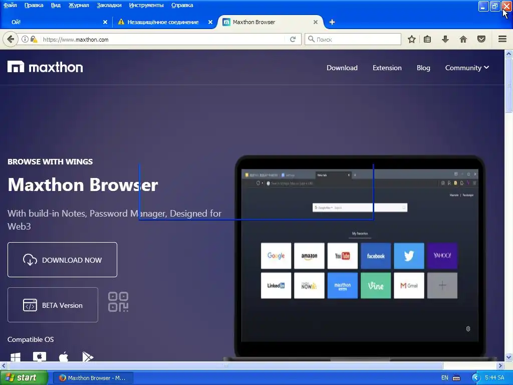Open the hamburger menu icon

pos(502,39)
